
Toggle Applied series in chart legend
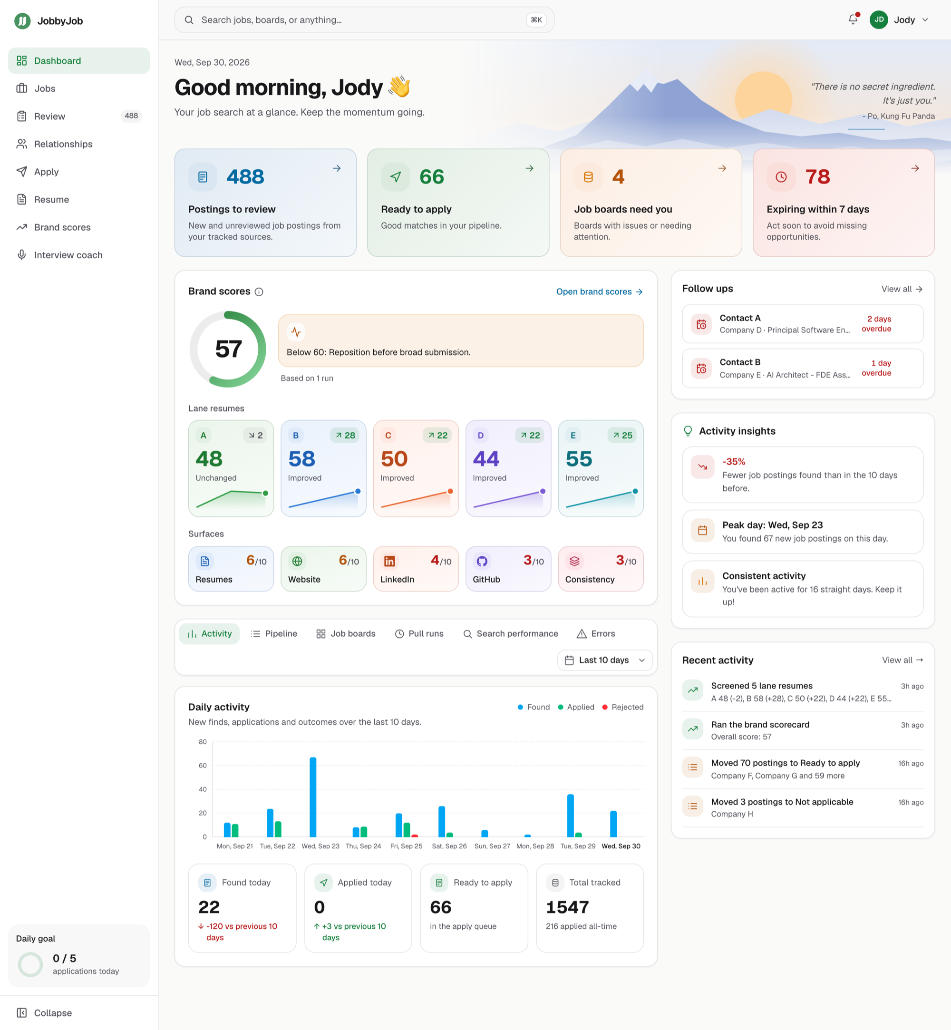(576, 707)
